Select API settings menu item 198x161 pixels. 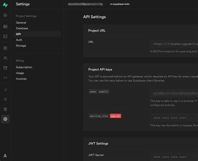(37, 34)
